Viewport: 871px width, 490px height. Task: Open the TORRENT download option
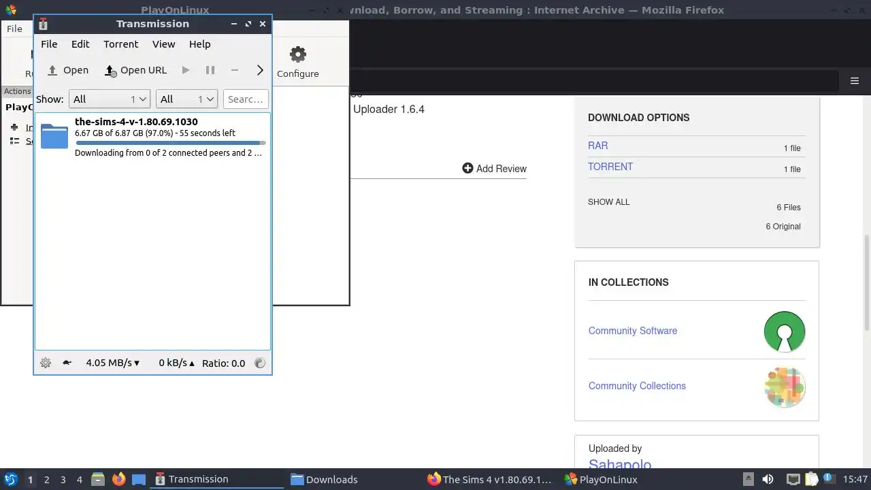[x=610, y=167]
